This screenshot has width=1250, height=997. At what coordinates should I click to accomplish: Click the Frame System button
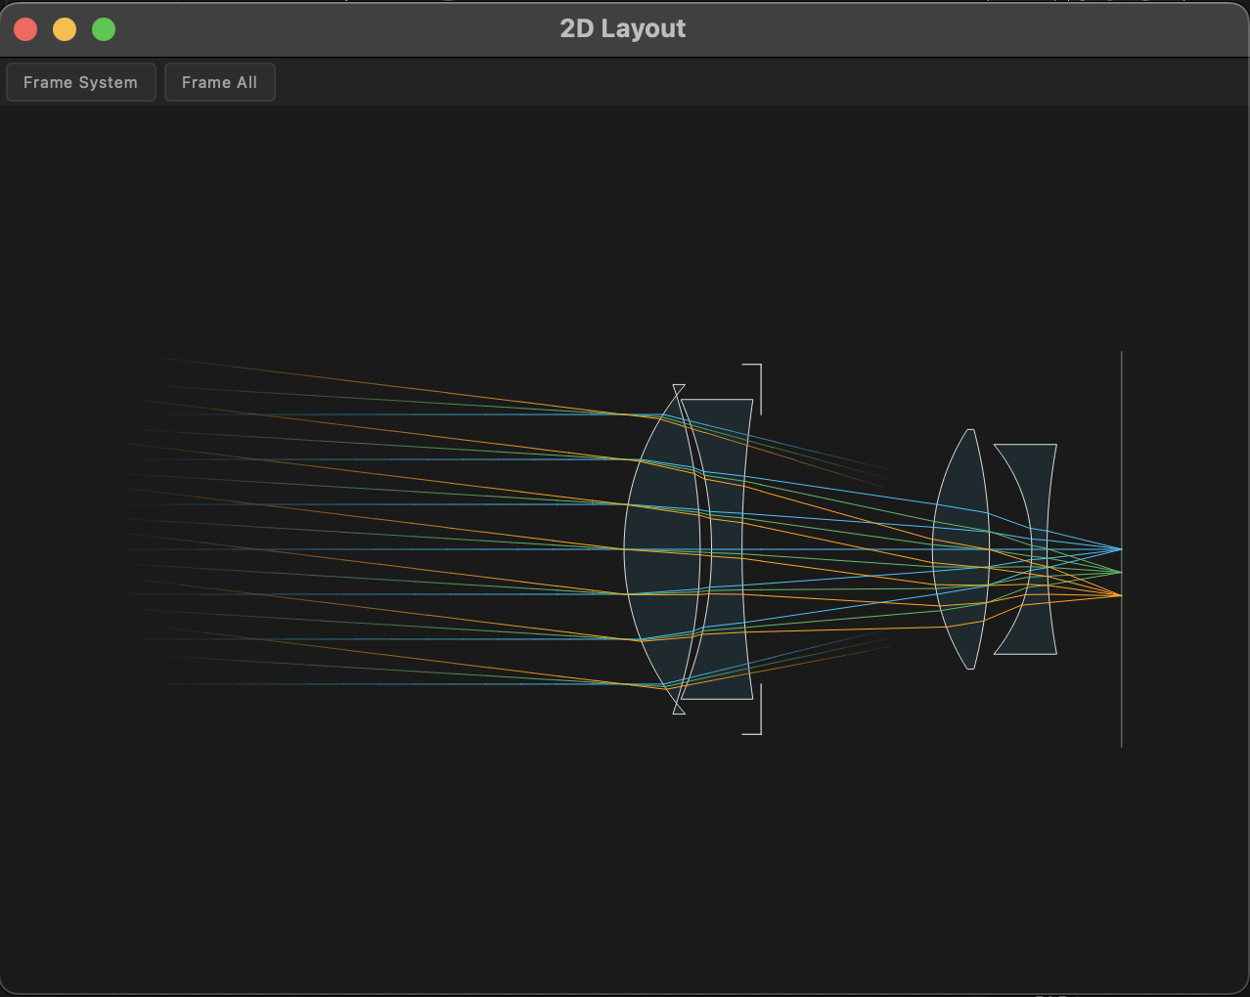81,82
